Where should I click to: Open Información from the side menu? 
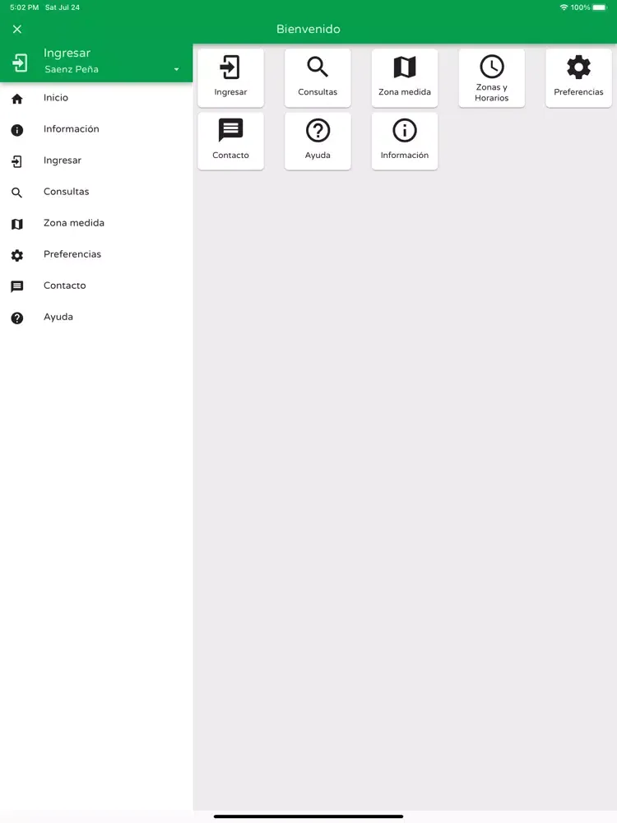click(x=96, y=129)
